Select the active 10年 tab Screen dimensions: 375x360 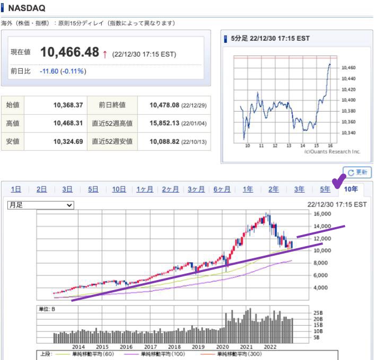(351, 190)
